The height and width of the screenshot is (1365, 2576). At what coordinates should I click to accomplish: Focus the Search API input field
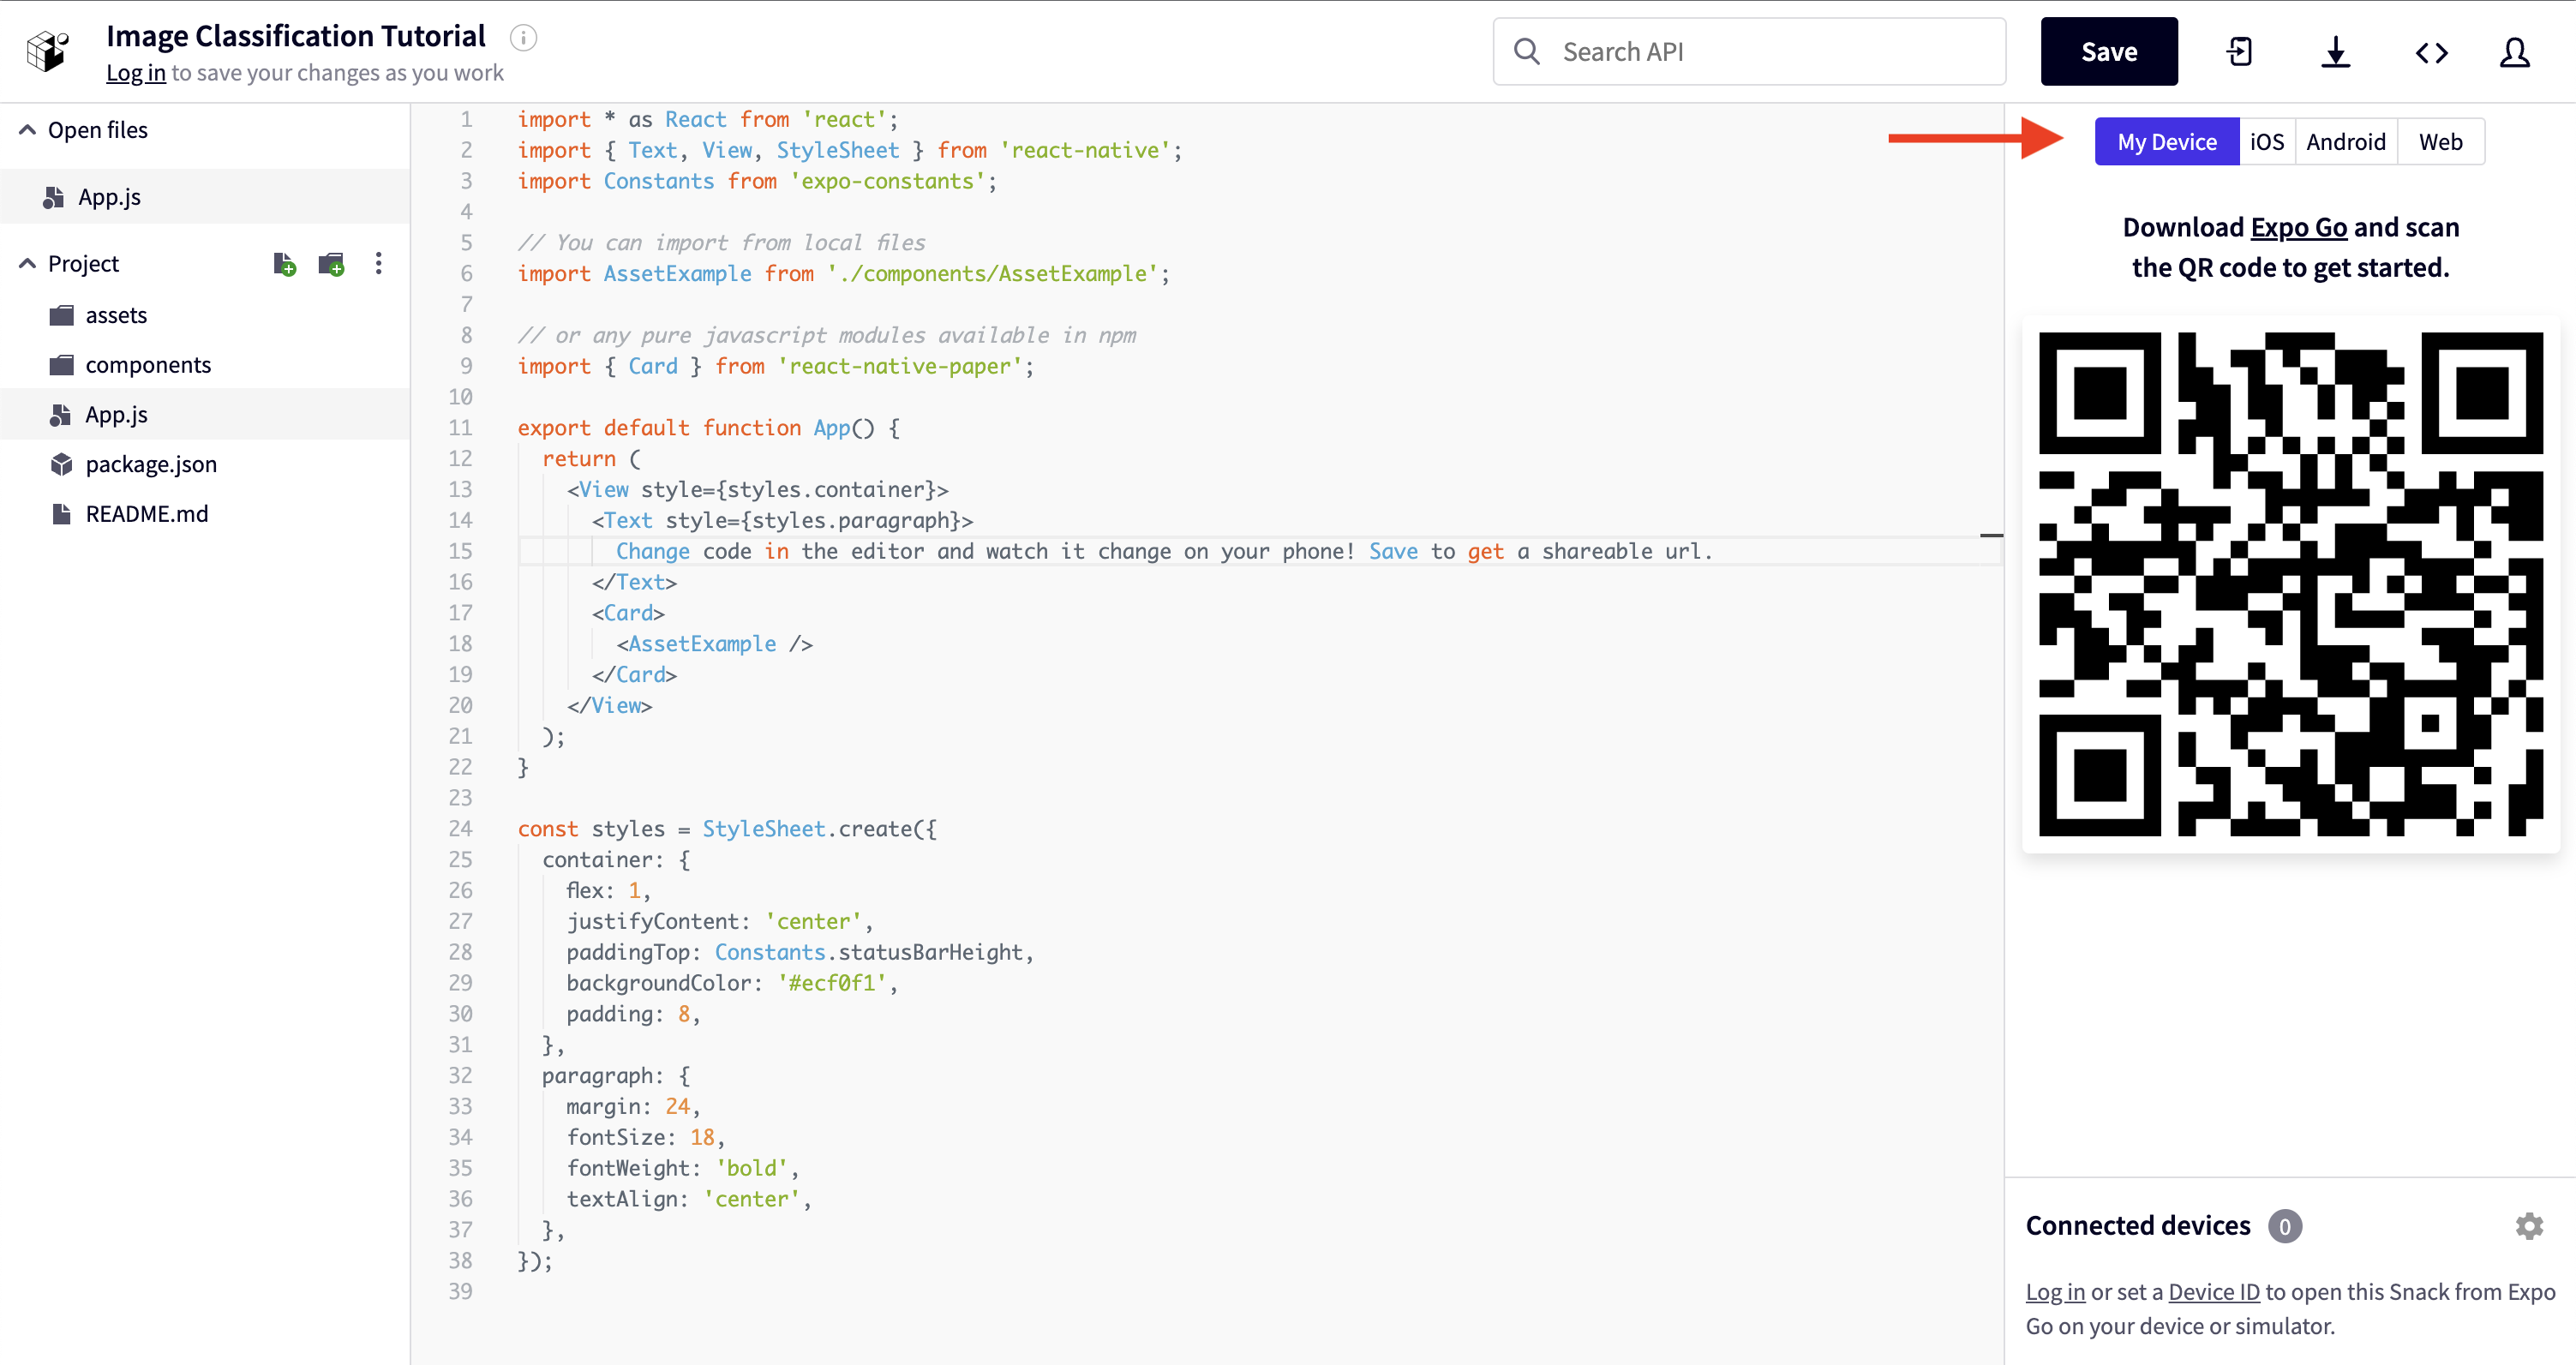(1749, 51)
